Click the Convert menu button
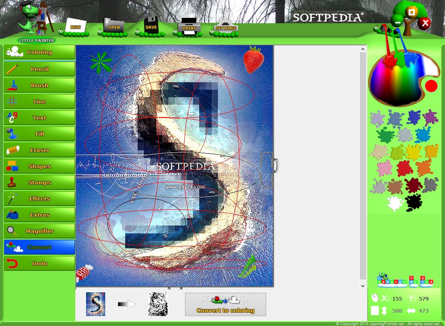The height and width of the screenshot is (326, 445). click(x=40, y=247)
